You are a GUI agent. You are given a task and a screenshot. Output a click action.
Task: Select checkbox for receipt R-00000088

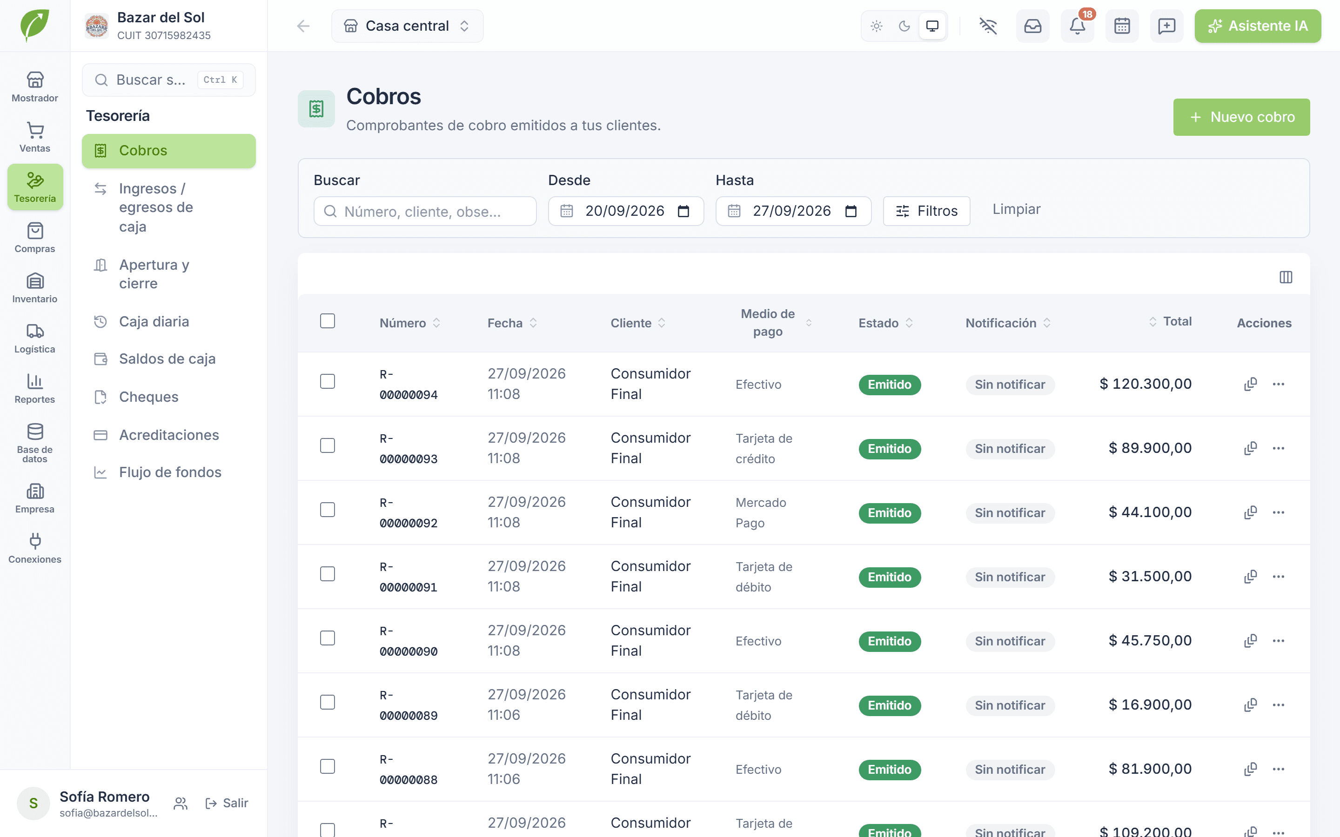tap(328, 767)
